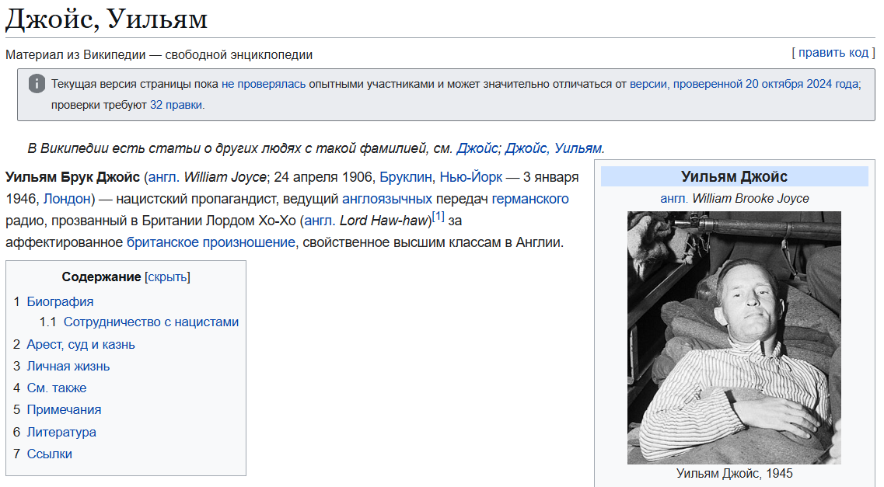The width and height of the screenshot is (884, 487).
Task: Jump to 'Арест, суд и казнь' section
Action: pos(81,345)
